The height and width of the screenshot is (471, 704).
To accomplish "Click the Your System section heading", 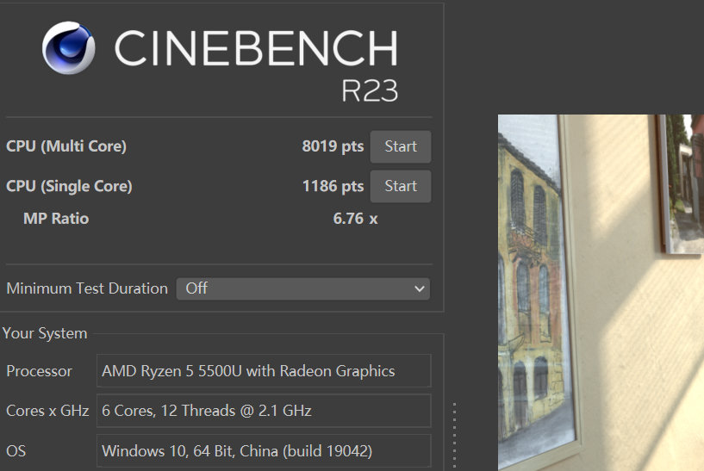I will [45, 333].
